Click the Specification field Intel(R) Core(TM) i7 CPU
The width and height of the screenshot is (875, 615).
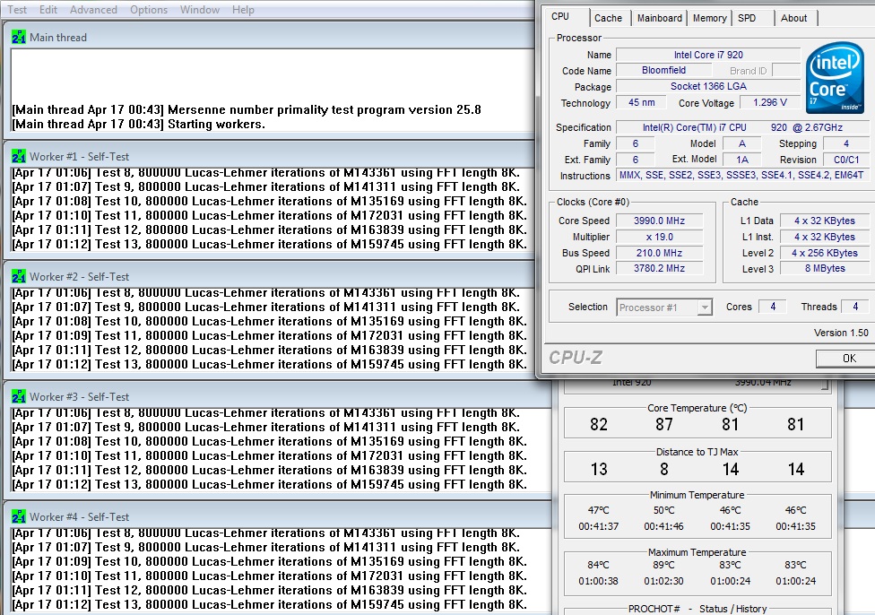742,127
